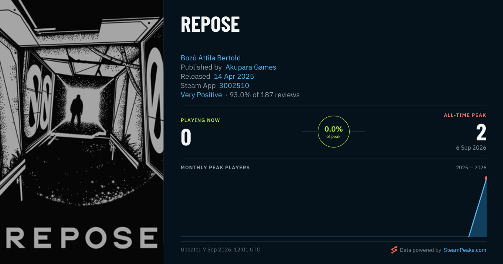Click the All-Time Peak value 2

pyautogui.click(x=481, y=132)
